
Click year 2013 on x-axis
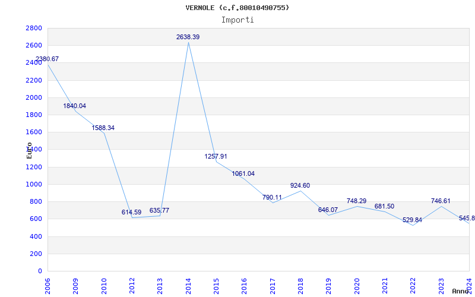click(160, 286)
